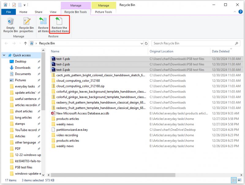This screenshot has height=185, width=245.
Task: Select Desktop in Quick access
Action: [x=21, y=61]
